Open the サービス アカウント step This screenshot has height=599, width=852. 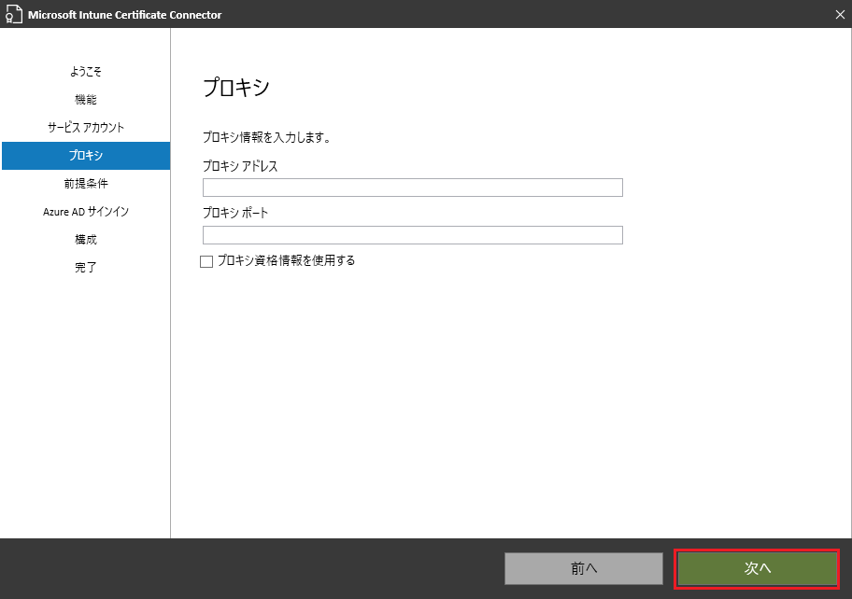point(86,128)
